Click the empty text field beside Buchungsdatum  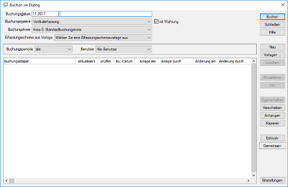[106, 14]
